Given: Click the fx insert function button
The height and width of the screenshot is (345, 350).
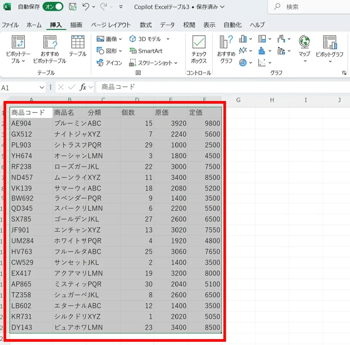Looking at the screenshot, I should pos(83,88).
